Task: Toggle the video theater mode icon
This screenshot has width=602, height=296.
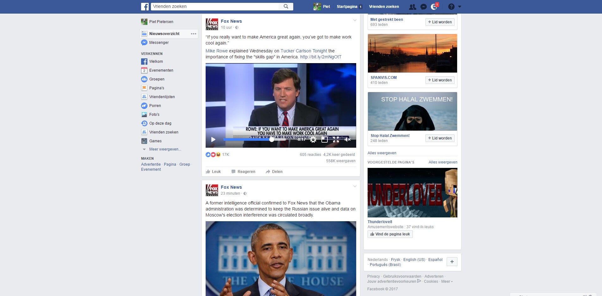Action: coord(325,139)
